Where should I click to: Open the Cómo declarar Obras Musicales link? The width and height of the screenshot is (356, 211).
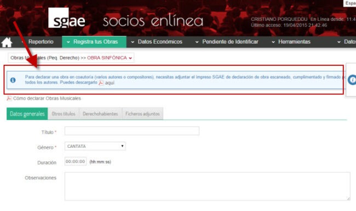tap(47, 98)
